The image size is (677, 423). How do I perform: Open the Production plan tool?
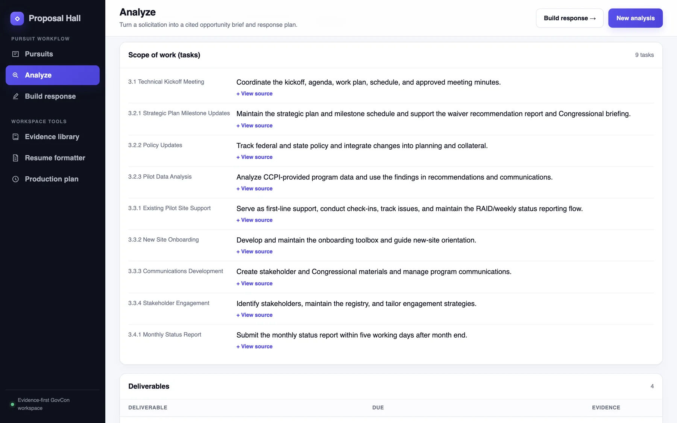53,179
